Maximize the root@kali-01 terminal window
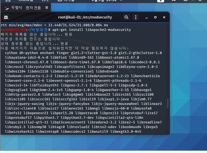The width and height of the screenshot is (207, 153). [155, 17]
